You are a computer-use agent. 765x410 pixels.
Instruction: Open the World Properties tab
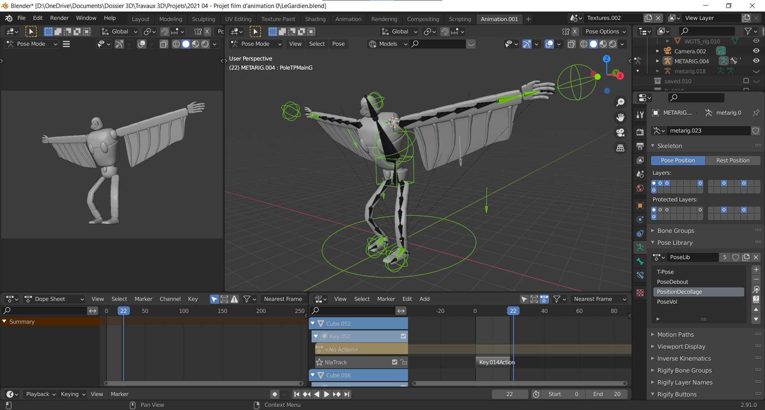click(640, 188)
